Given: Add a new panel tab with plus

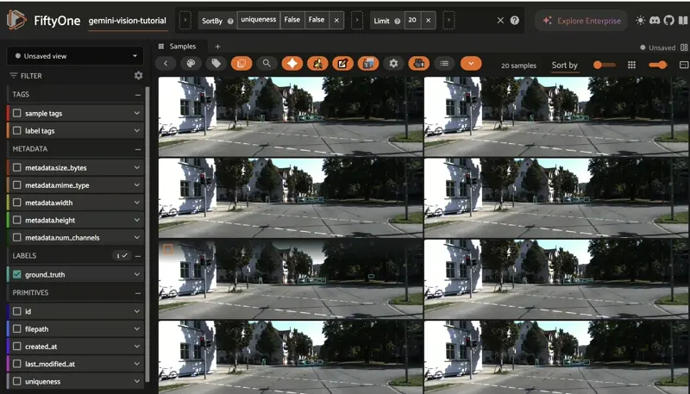Looking at the screenshot, I should pyautogui.click(x=217, y=46).
